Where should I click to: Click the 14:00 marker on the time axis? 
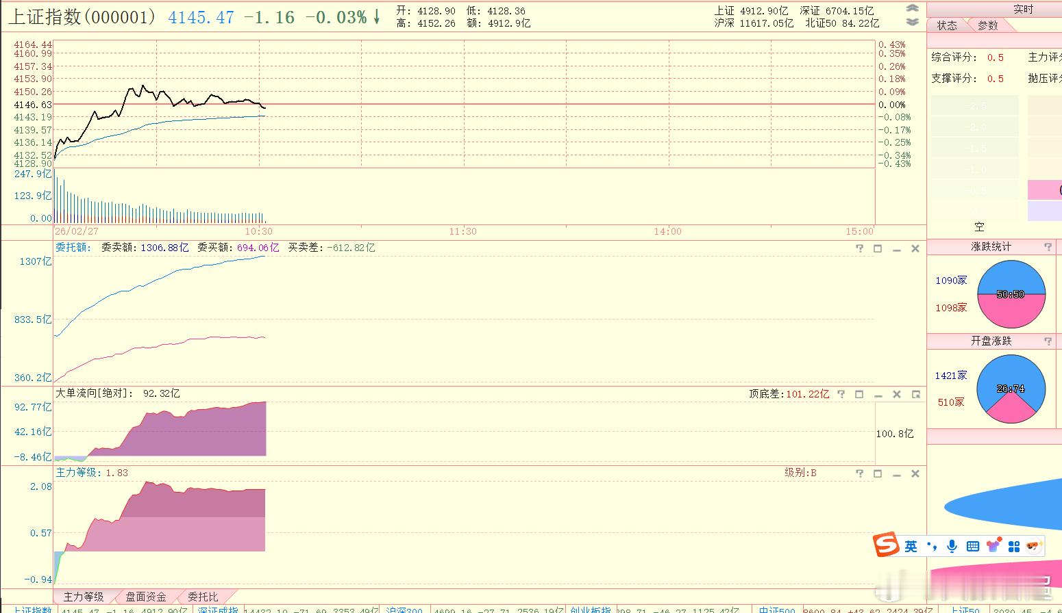pyautogui.click(x=667, y=232)
